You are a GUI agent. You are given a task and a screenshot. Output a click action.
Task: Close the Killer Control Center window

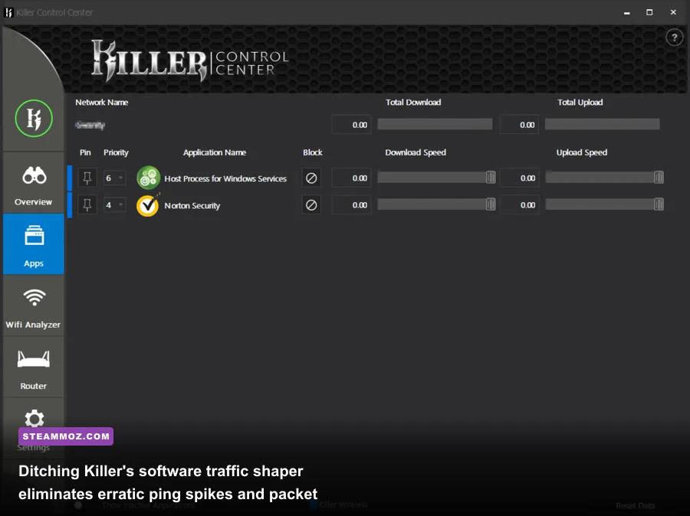tap(673, 12)
